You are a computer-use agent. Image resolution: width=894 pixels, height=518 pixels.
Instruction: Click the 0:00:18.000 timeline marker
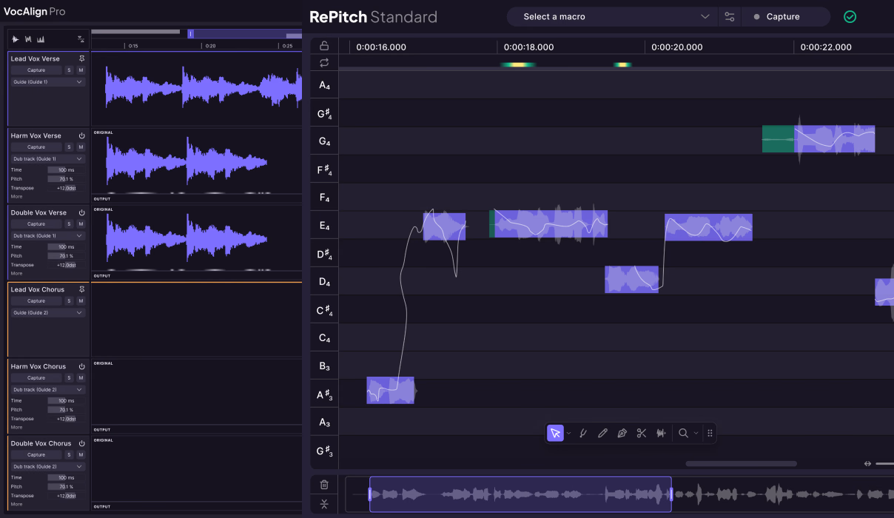coord(528,47)
